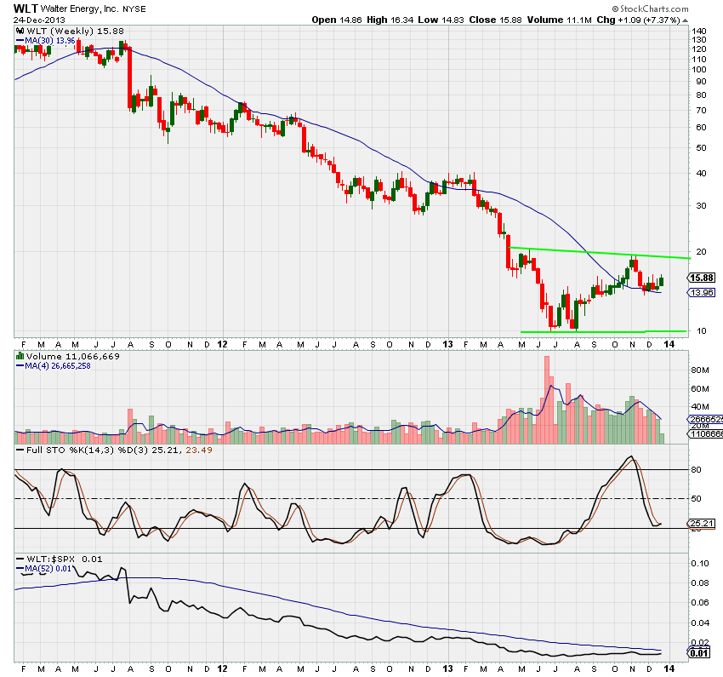
Task: Click the up-triangle icon after the Chg value
Action: coord(686,20)
